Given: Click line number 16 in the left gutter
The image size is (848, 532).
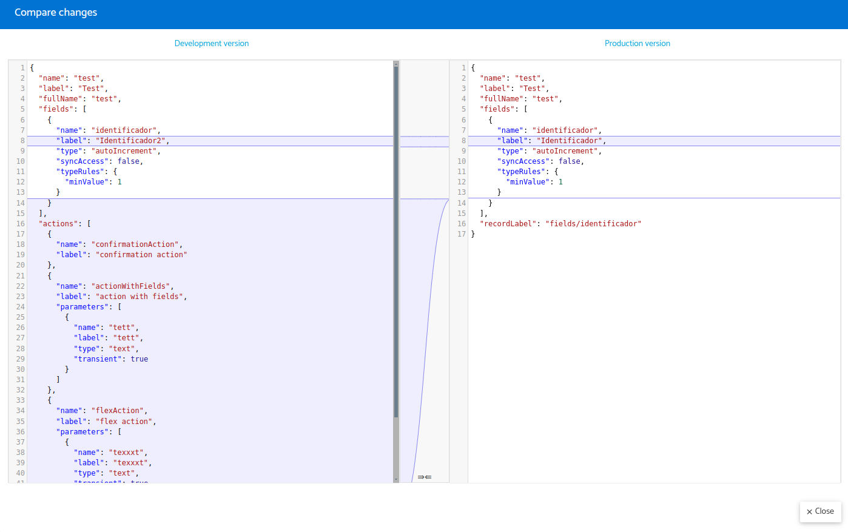Looking at the screenshot, I should (21, 224).
